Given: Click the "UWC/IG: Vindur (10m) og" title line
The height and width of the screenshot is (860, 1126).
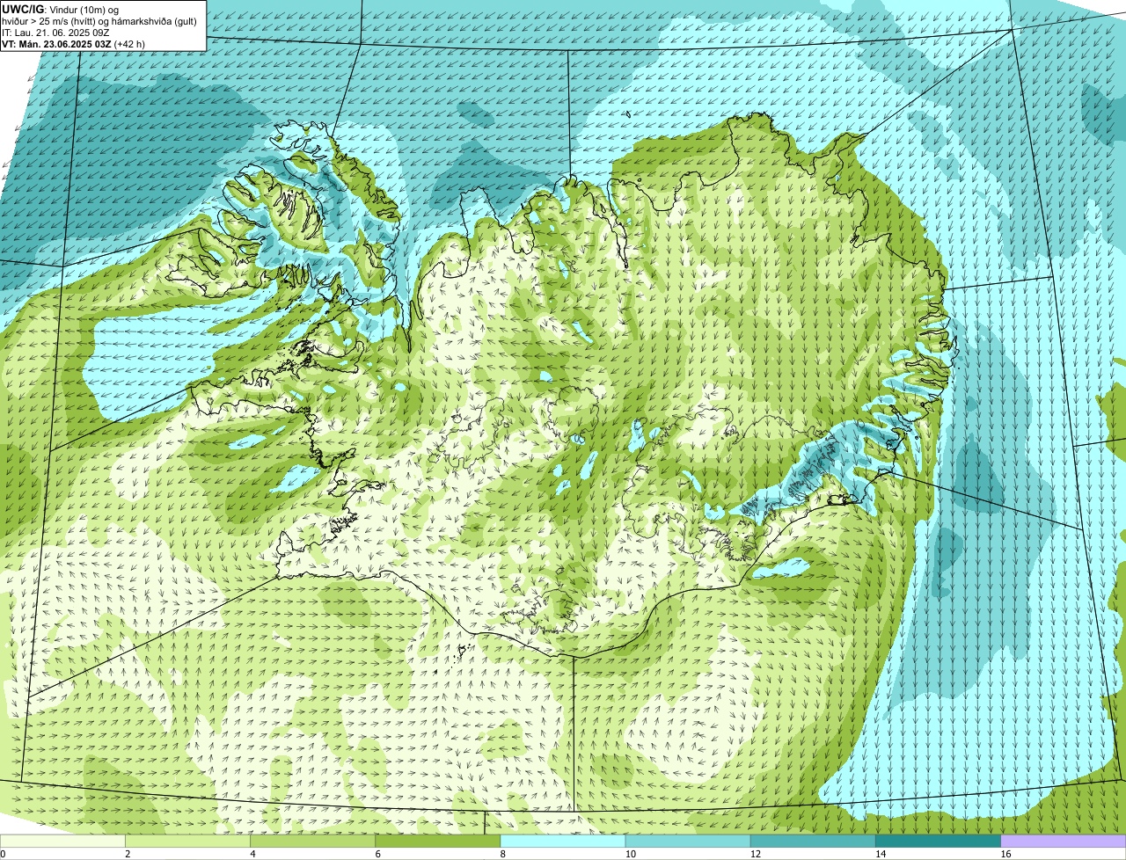Looking at the screenshot, I should click(61, 9).
